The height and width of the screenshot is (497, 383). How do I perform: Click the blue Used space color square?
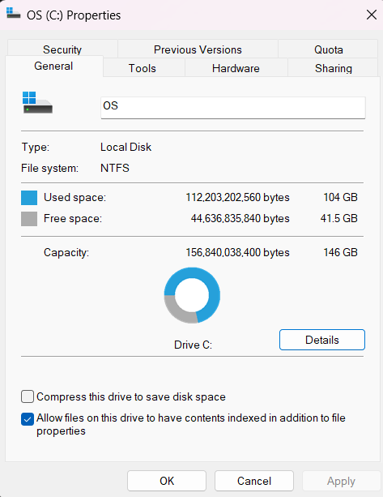click(29, 198)
